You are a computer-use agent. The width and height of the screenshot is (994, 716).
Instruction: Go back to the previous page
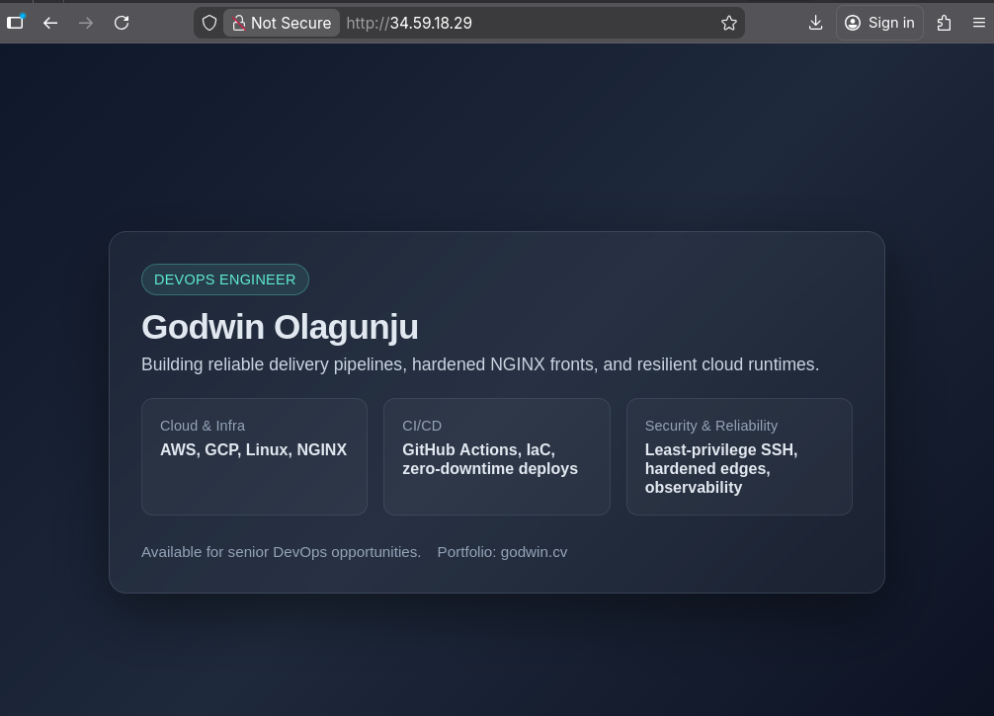coord(50,23)
